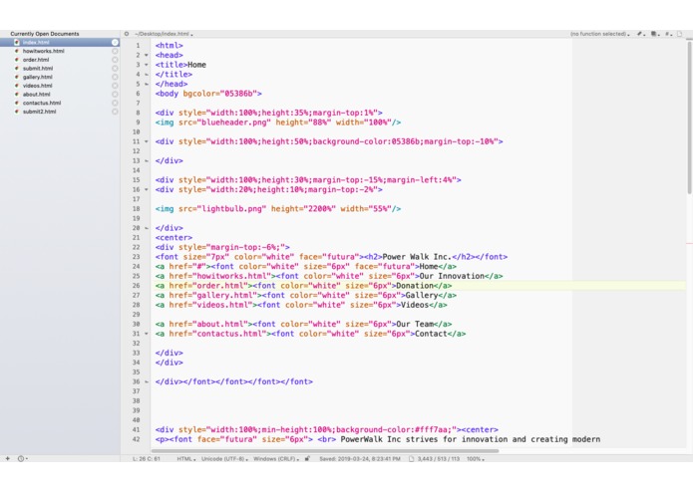
Task: Place the cursor in the Donation link text on line 26
Action: click(415, 286)
